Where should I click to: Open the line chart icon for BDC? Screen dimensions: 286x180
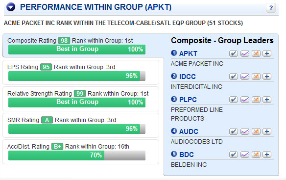(x=245, y=154)
